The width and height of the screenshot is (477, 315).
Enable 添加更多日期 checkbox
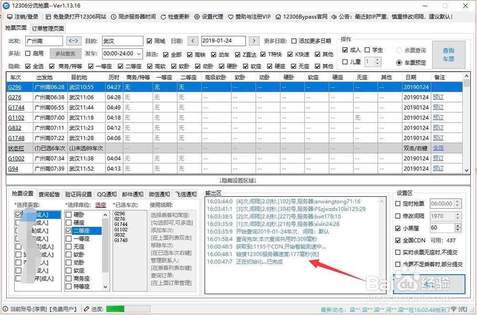(x=294, y=41)
